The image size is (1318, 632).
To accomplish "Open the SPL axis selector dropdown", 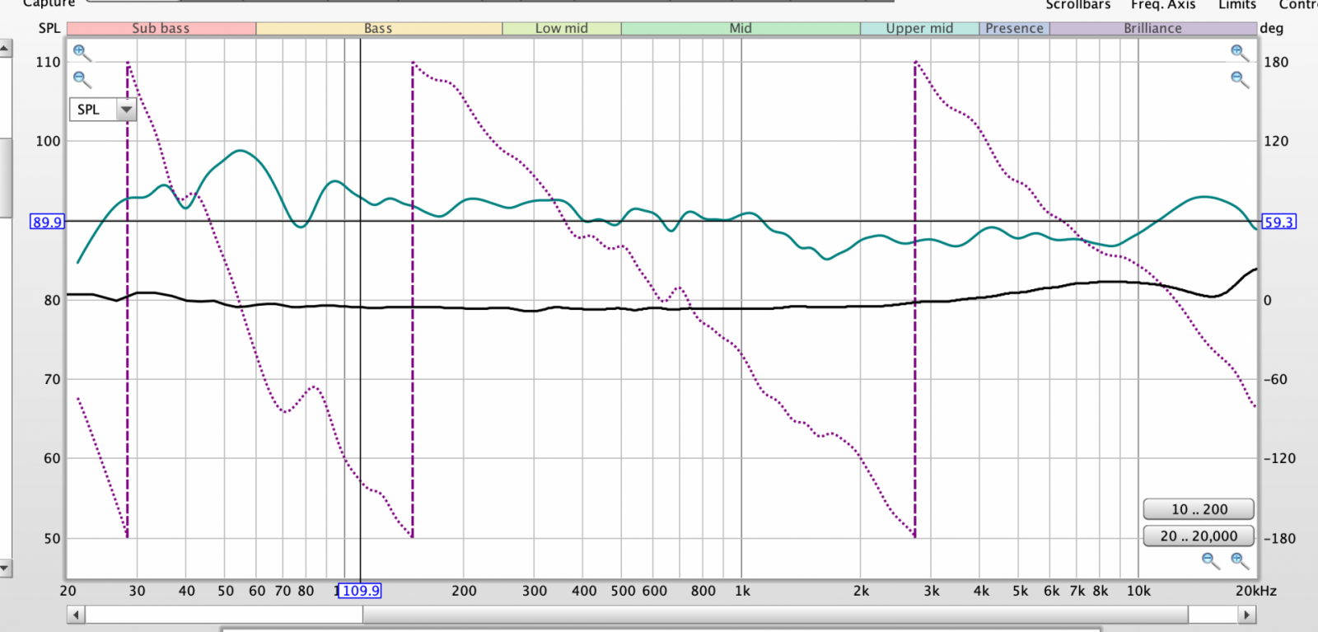I will [x=102, y=110].
